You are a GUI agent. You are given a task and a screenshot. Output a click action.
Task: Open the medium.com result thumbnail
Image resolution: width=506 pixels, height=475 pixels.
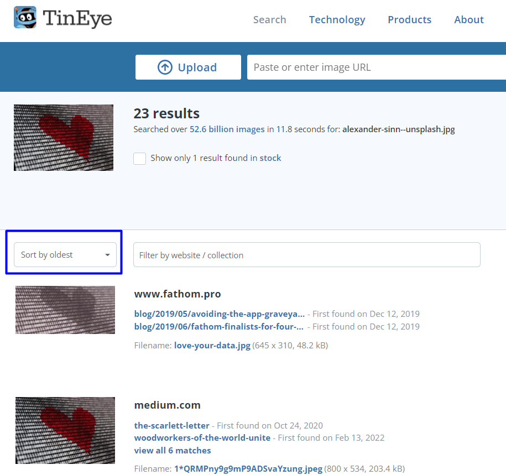tap(65, 430)
